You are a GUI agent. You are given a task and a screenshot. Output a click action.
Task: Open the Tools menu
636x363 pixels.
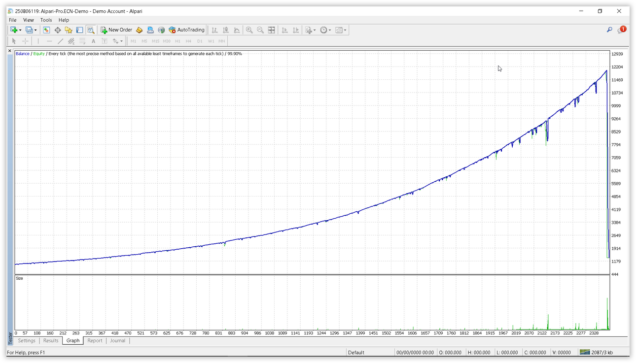coord(46,20)
